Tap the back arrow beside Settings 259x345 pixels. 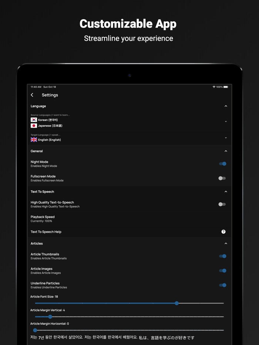(32, 95)
